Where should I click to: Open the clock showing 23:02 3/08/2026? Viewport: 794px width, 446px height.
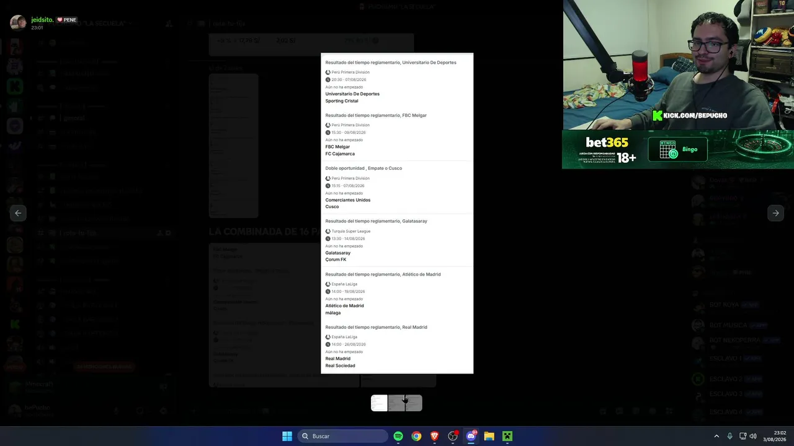775,436
